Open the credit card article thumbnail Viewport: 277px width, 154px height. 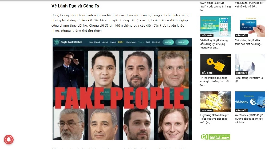coord(250,27)
